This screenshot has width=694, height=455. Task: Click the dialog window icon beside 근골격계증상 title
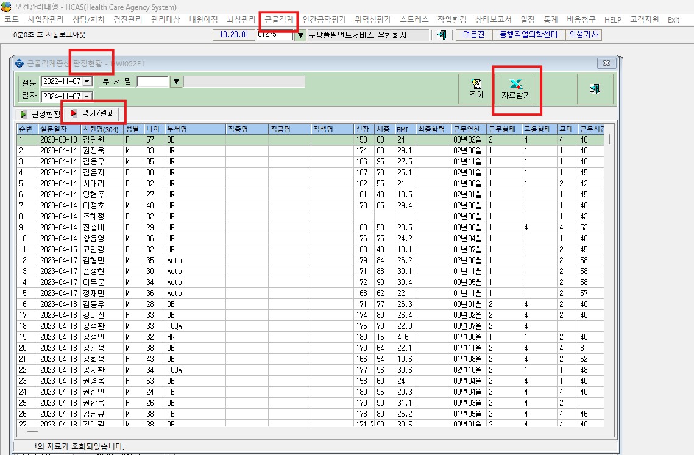[x=19, y=64]
